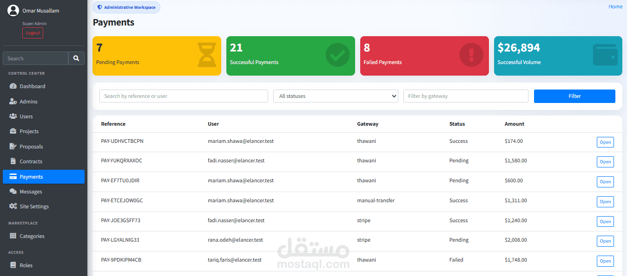Click rana.odeh@elancer.test user cell
The height and width of the screenshot is (276, 627).
(x=235, y=240)
